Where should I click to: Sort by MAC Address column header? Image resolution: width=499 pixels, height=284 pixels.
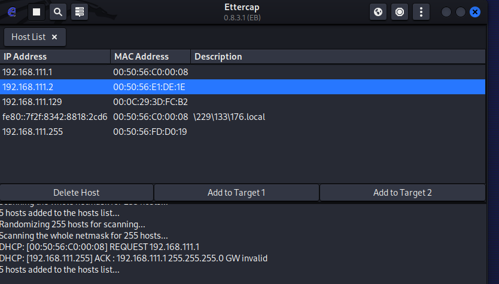click(x=151, y=57)
